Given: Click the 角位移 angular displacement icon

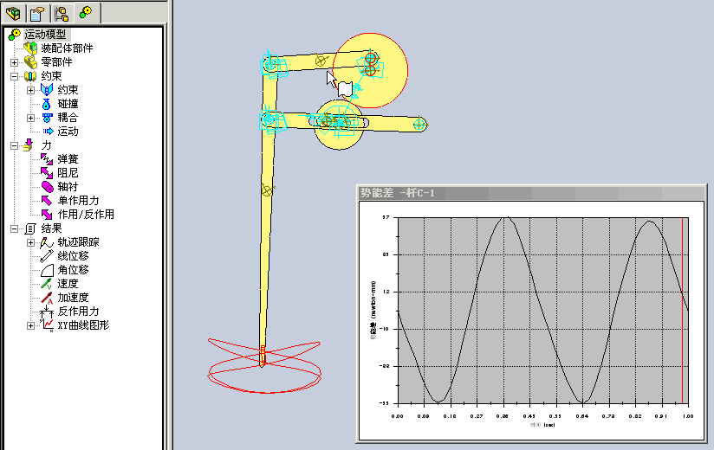Looking at the screenshot, I should click(47, 270).
